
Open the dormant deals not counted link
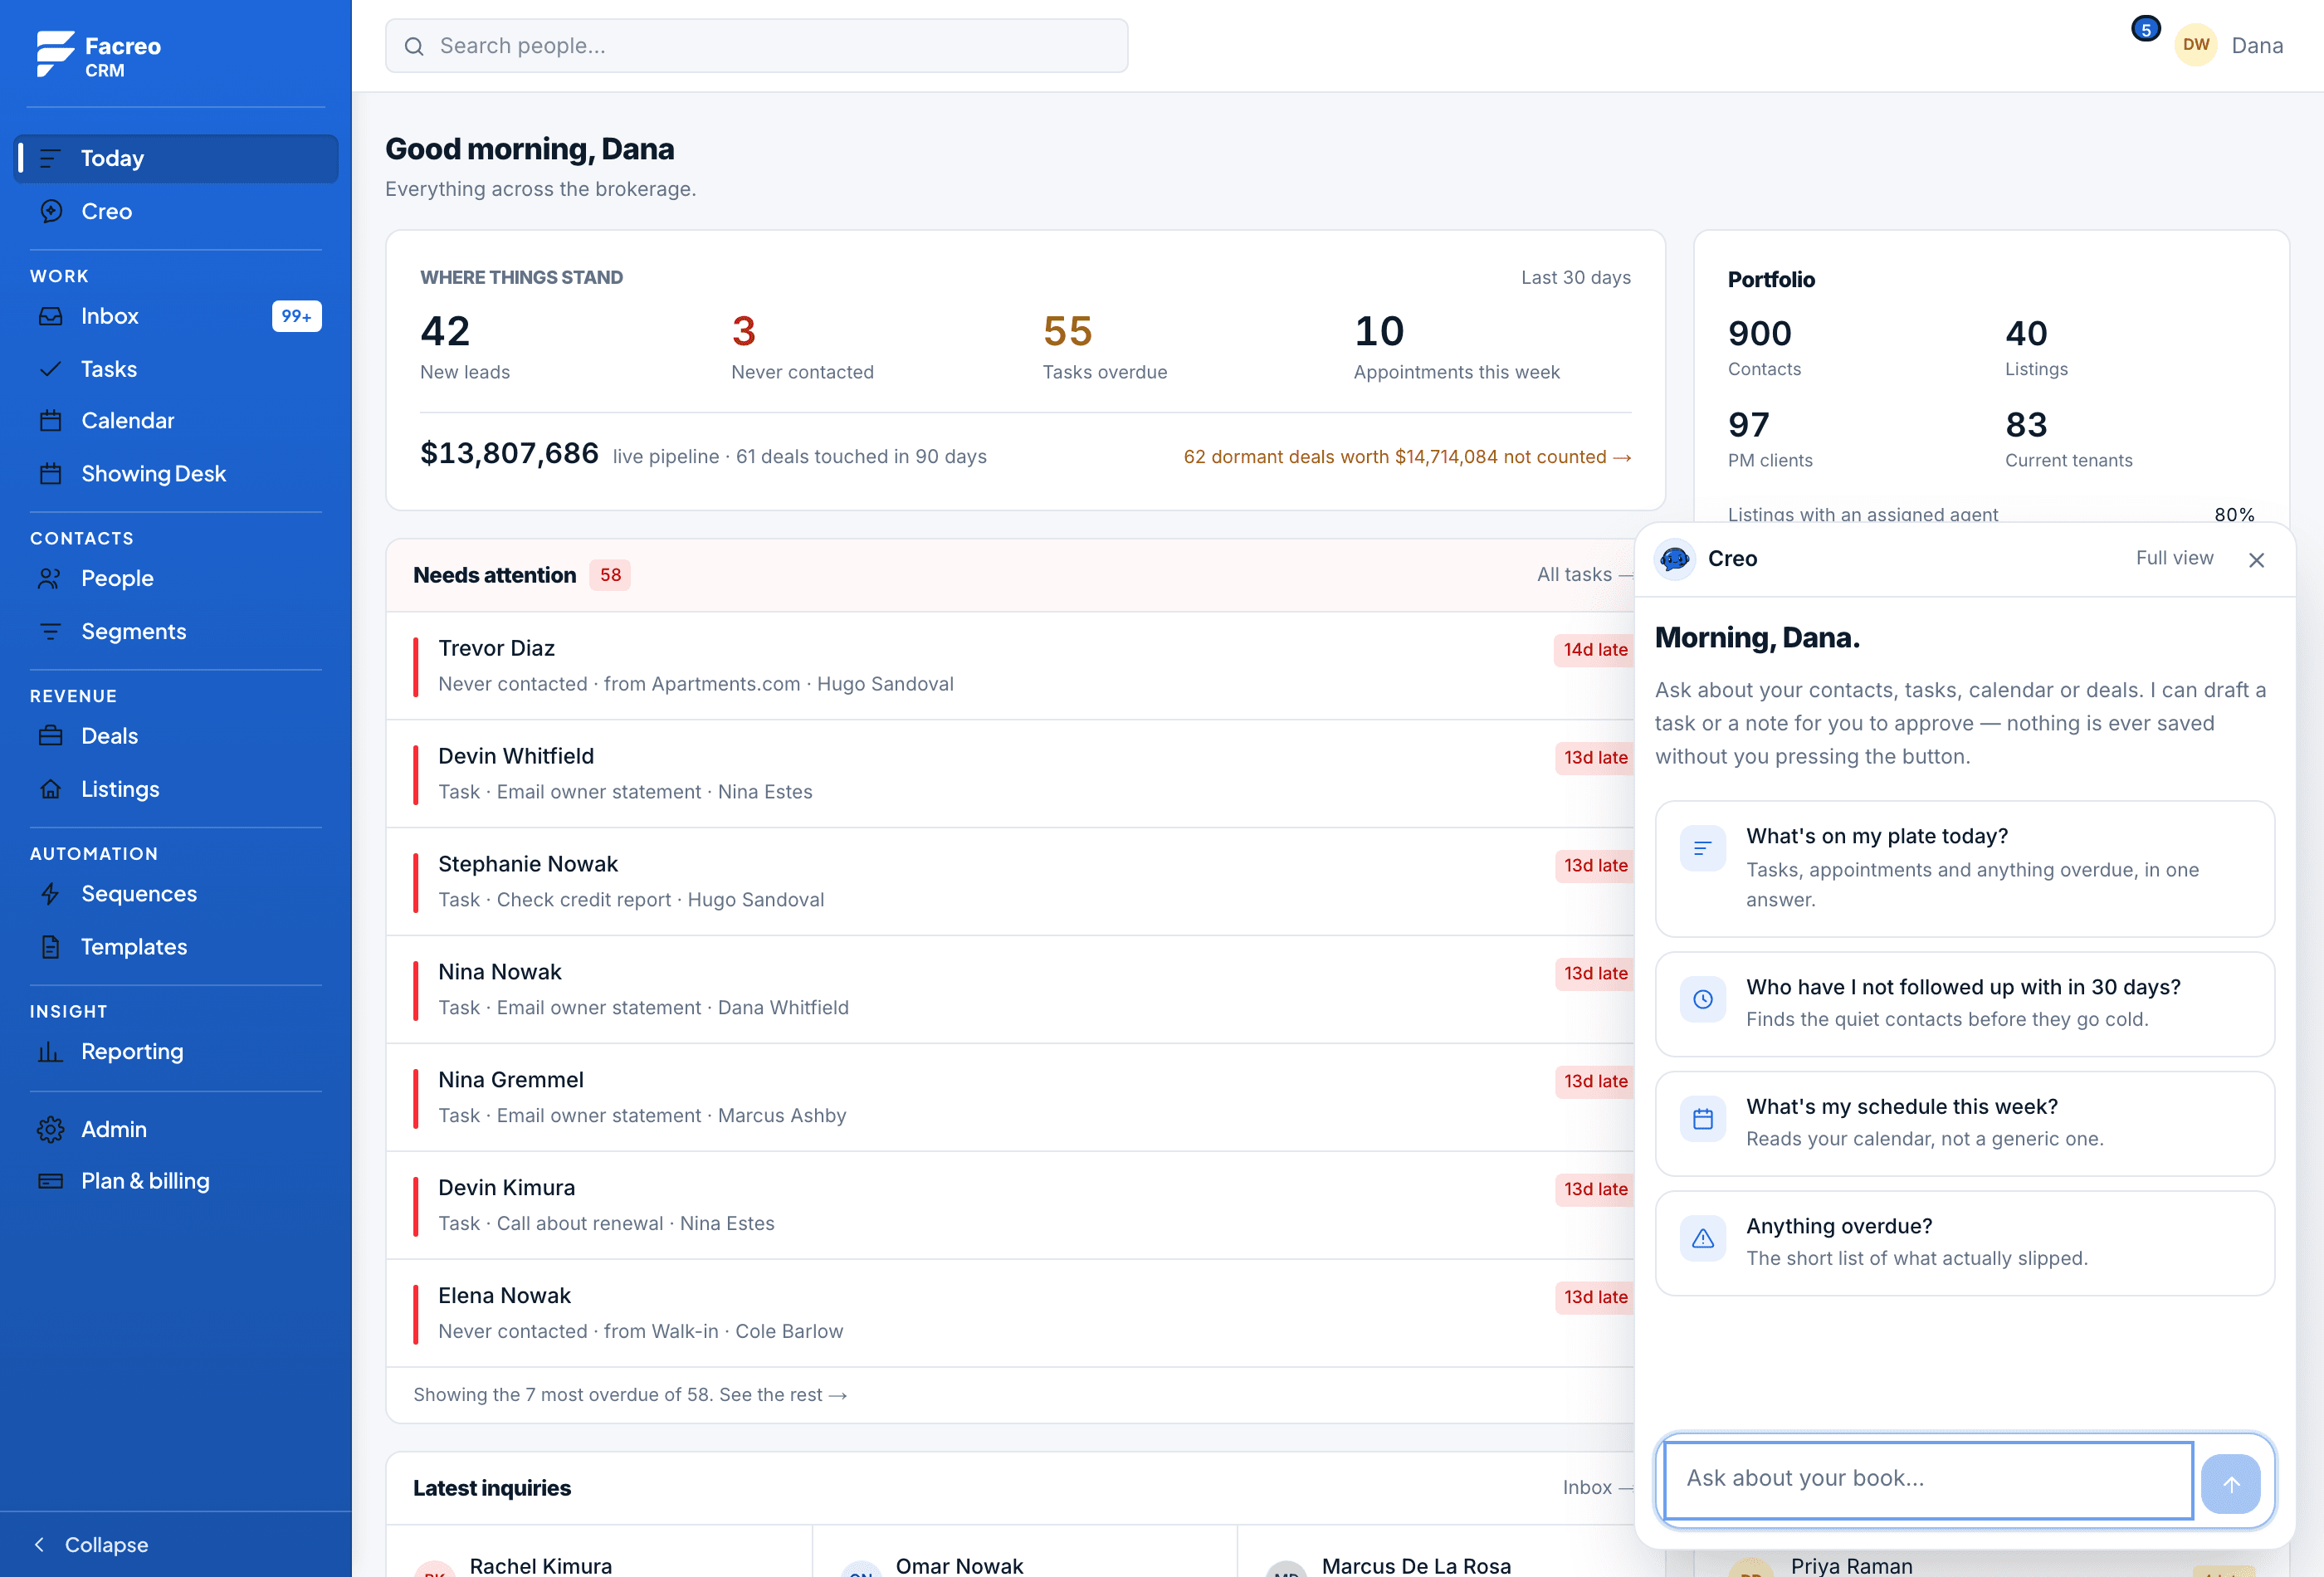(1407, 457)
